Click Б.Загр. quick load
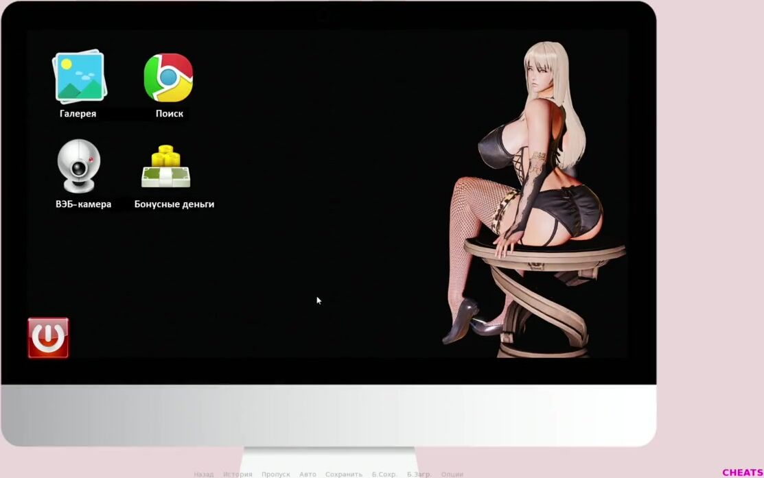Screen dimensions: 764x478 click(x=419, y=474)
